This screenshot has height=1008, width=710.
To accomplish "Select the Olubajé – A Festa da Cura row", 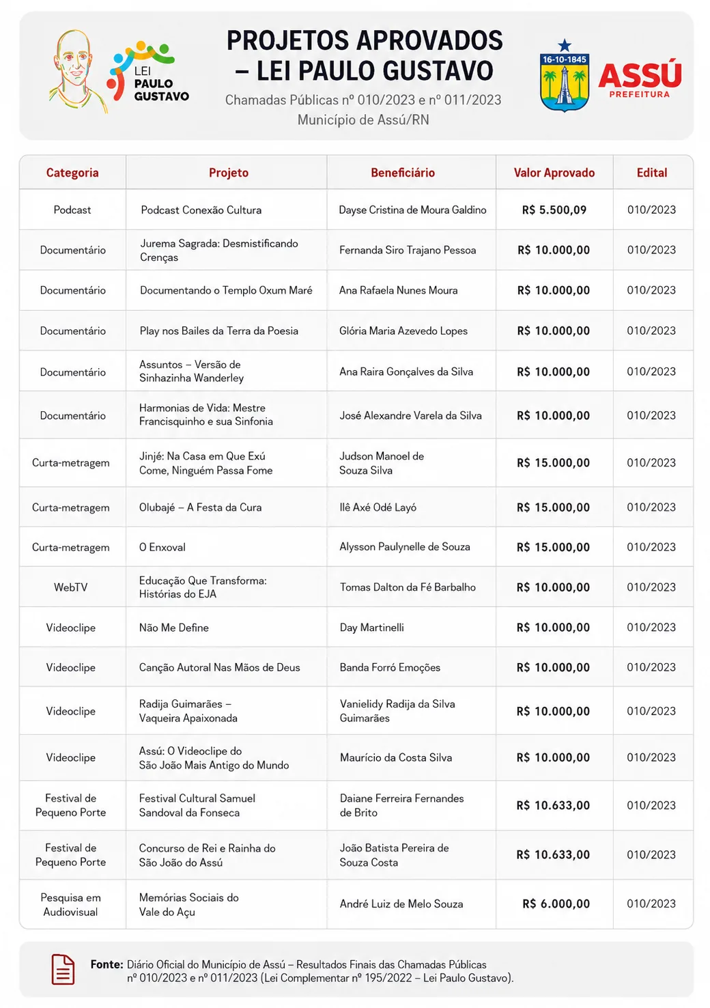I will pyautogui.click(x=356, y=507).
